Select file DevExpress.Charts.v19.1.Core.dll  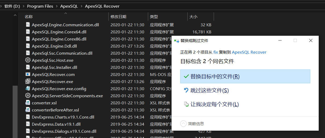63,117
